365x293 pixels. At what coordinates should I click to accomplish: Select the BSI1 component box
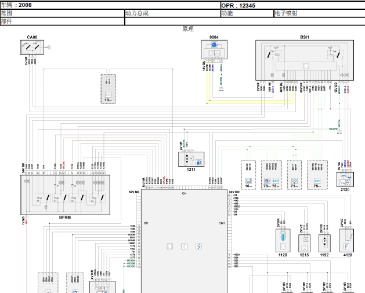pos(305,60)
